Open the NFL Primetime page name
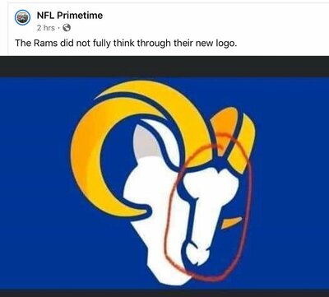 point(70,16)
